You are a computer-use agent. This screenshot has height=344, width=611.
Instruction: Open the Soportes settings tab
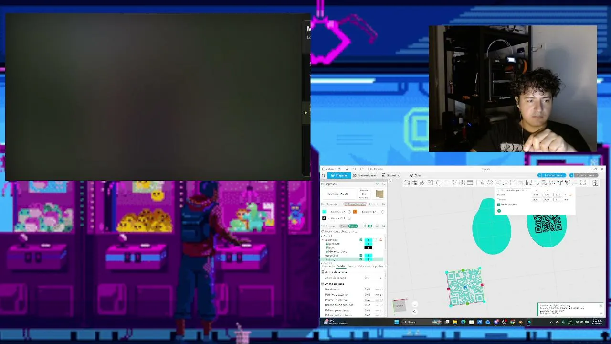[x=378, y=266]
